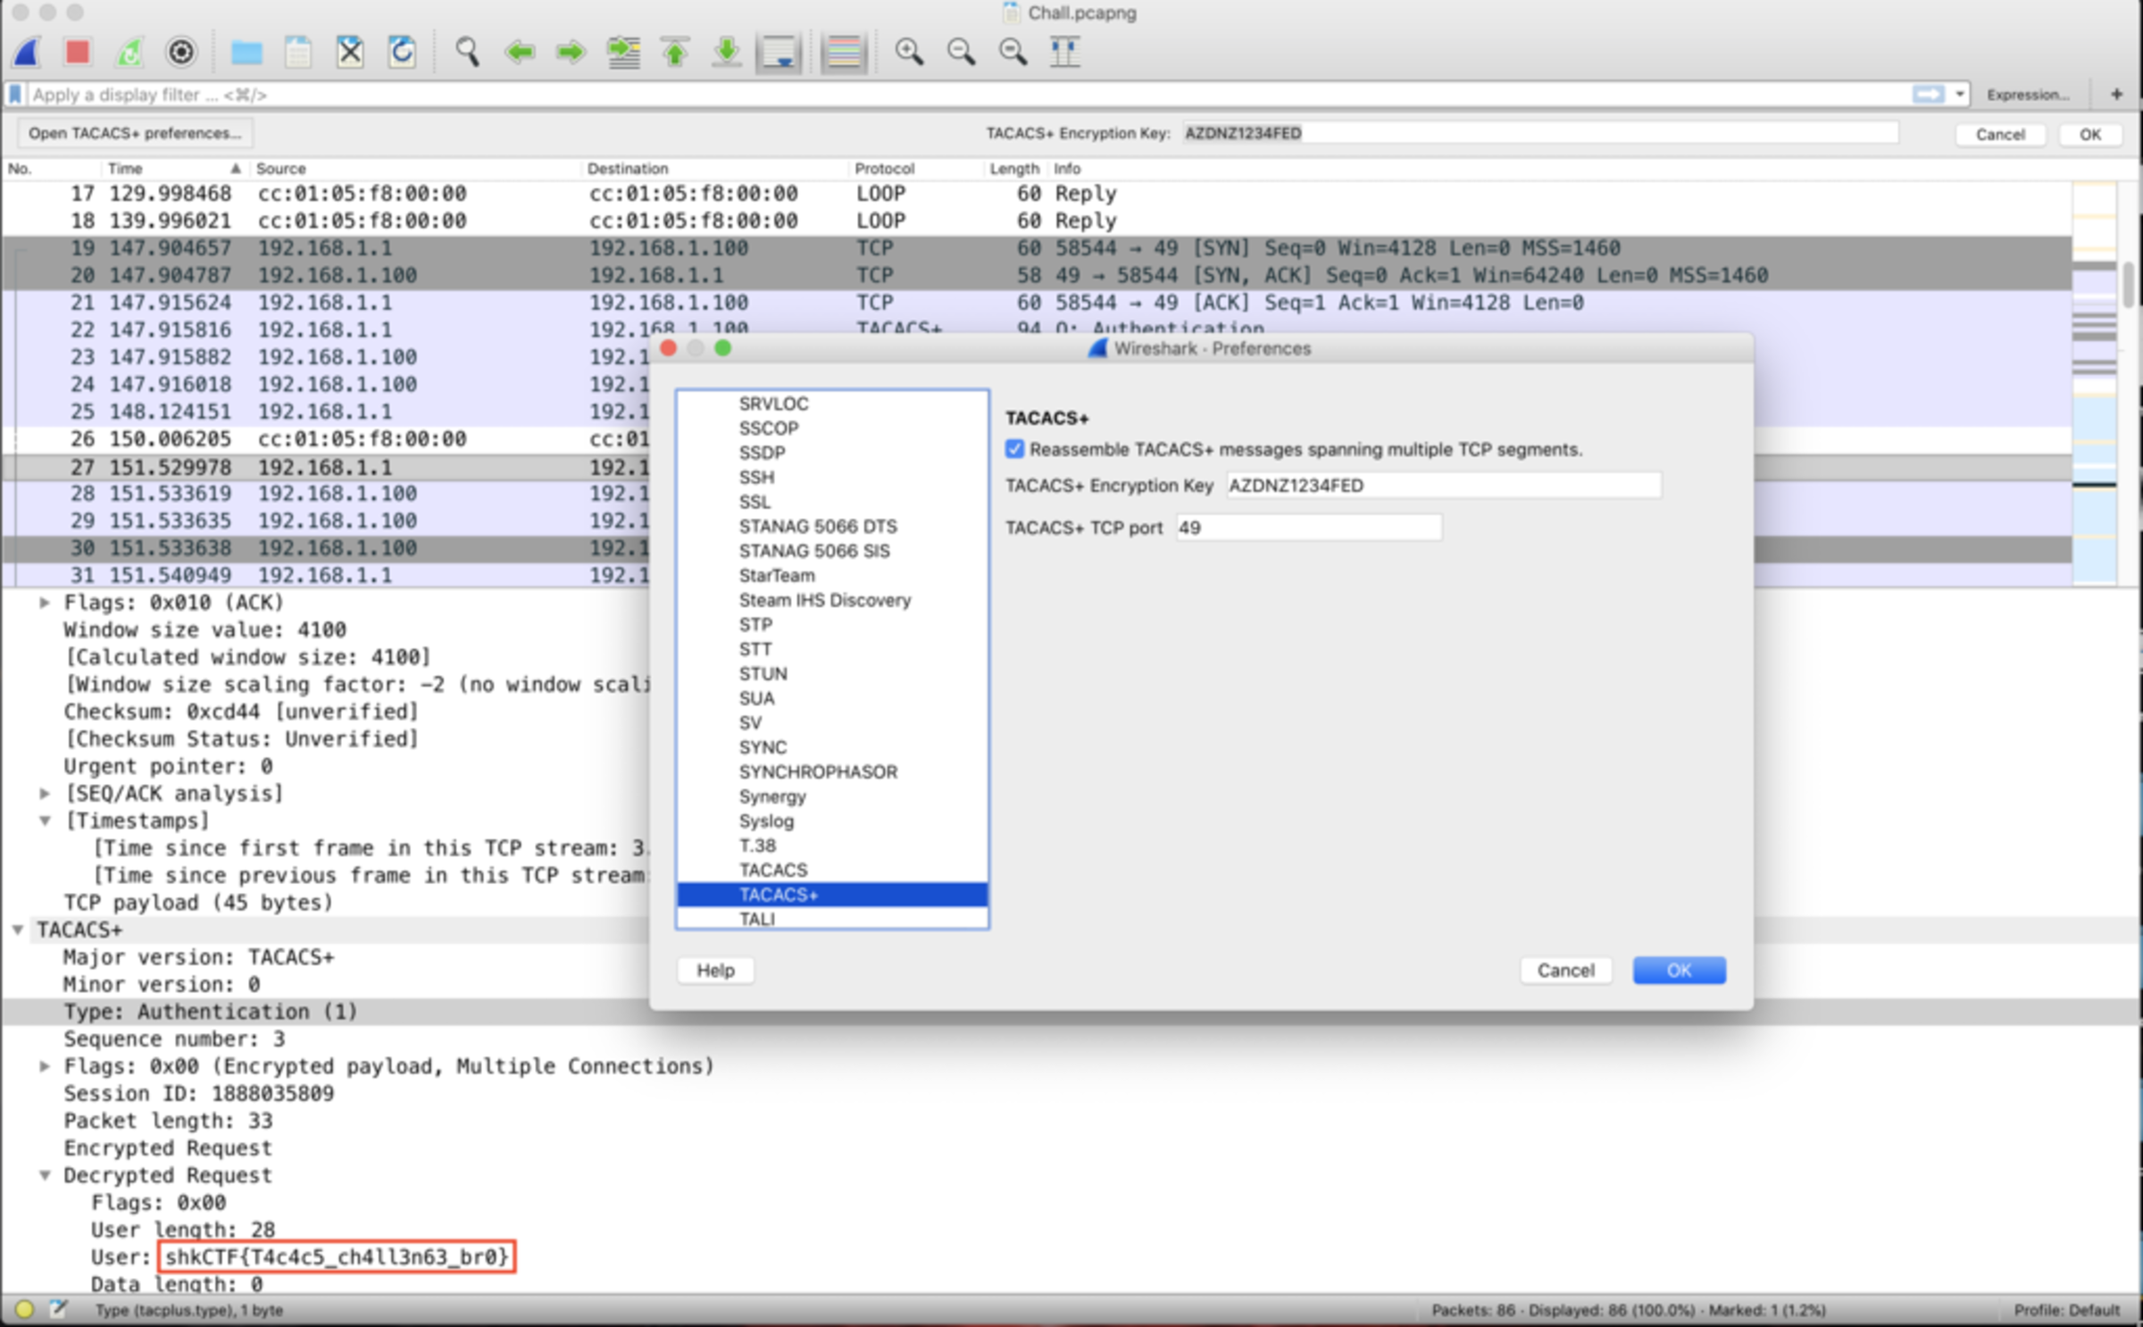This screenshot has height=1327, width=2143.
Task: Collapse the Decrypted Request node
Action: pyautogui.click(x=44, y=1175)
